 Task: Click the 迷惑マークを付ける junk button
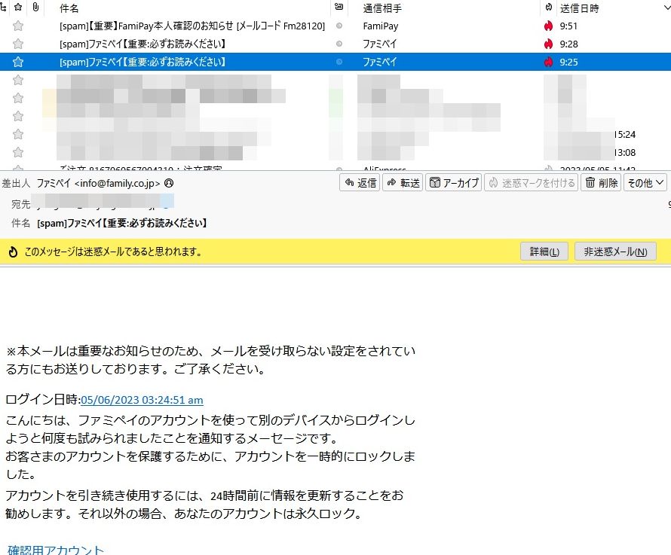532,182
